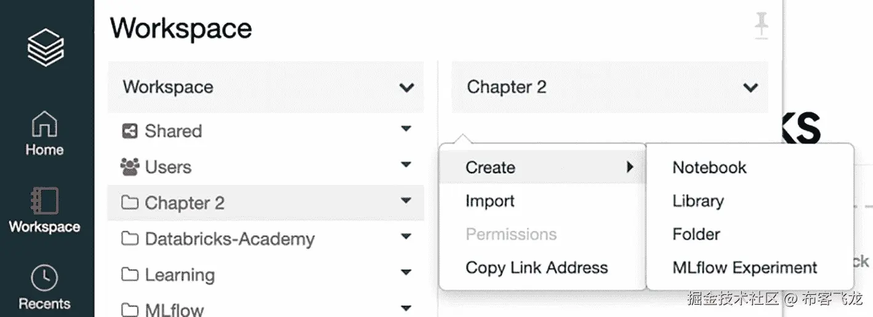Expand the Workspace header dropdown

406,88
